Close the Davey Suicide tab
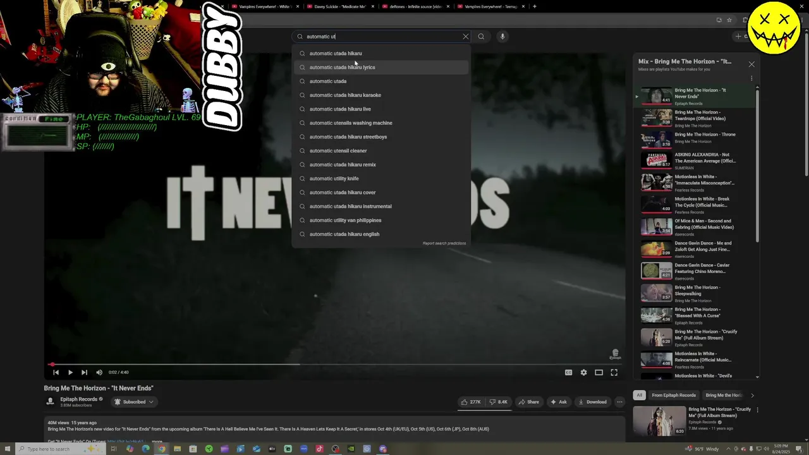809x455 pixels. click(373, 6)
